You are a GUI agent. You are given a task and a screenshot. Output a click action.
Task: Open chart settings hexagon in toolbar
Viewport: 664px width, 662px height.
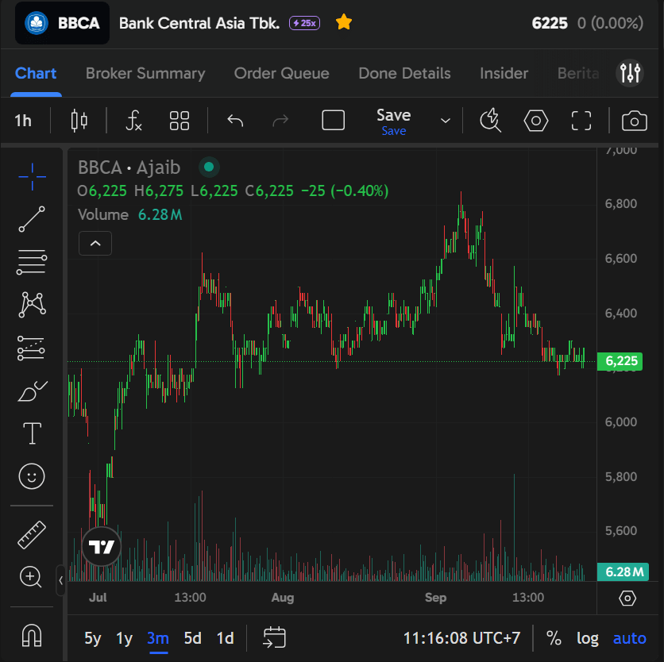click(x=536, y=121)
